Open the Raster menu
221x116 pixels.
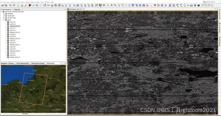[28, 2]
